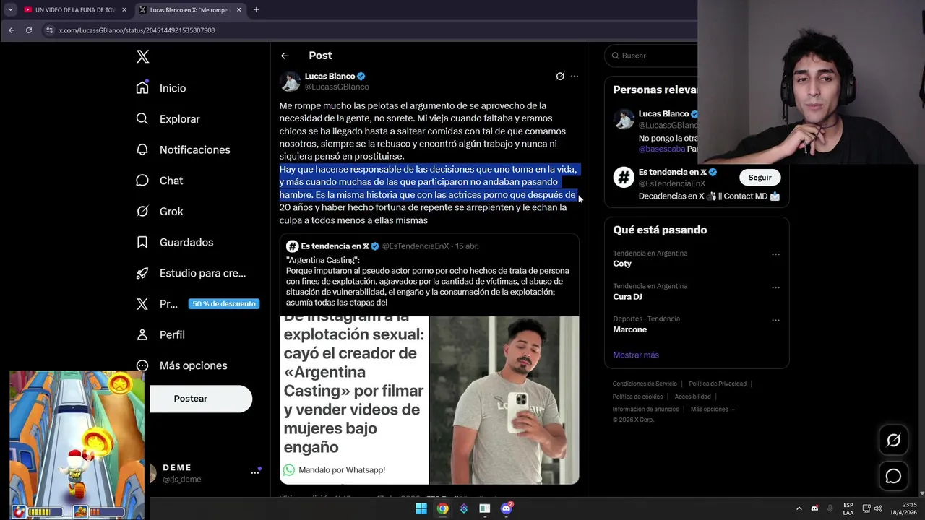Open the Explorar search icon in sidebar
The height and width of the screenshot is (520, 925).
tap(142, 118)
